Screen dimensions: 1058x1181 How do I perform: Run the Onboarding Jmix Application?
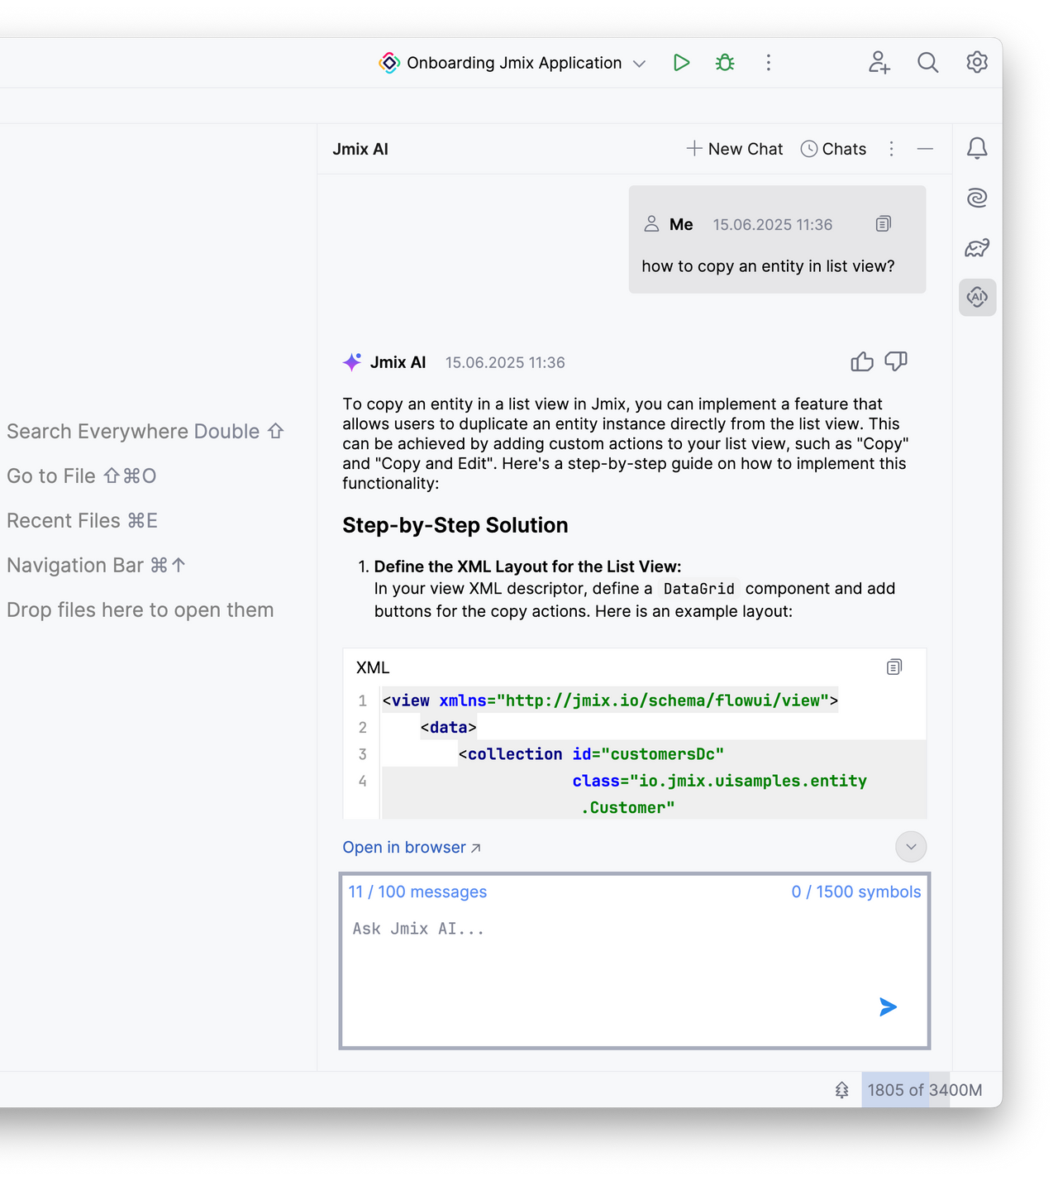click(681, 62)
